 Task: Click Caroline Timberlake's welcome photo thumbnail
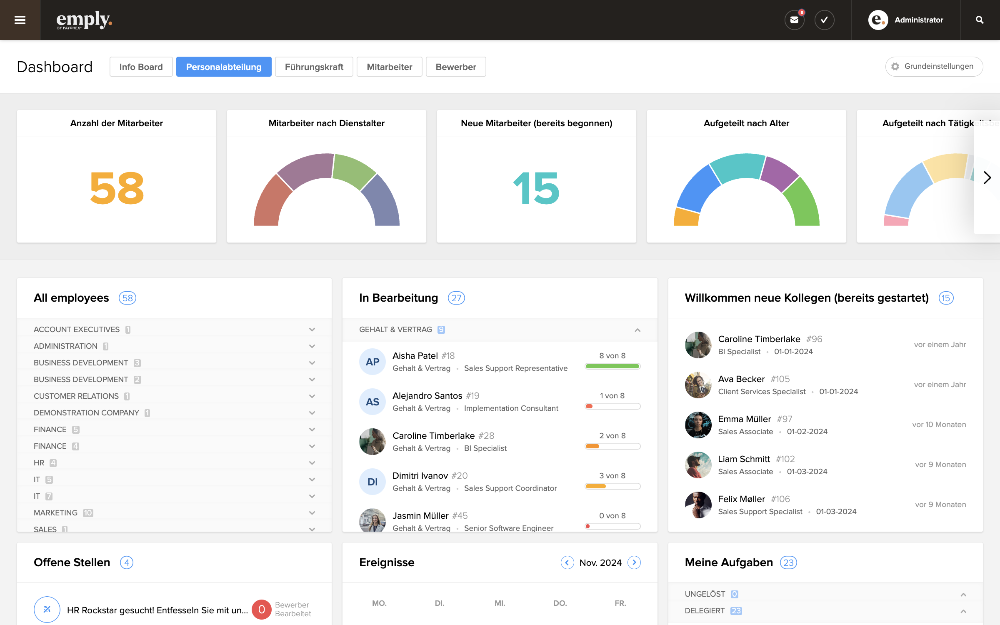click(x=698, y=345)
